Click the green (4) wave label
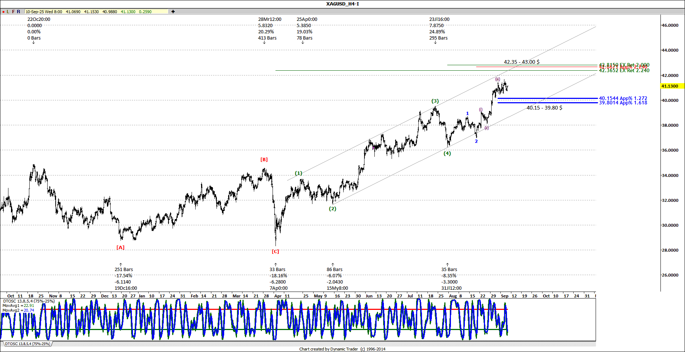This screenshot has width=685, height=352. pyautogui.click(x=447, y=153)
